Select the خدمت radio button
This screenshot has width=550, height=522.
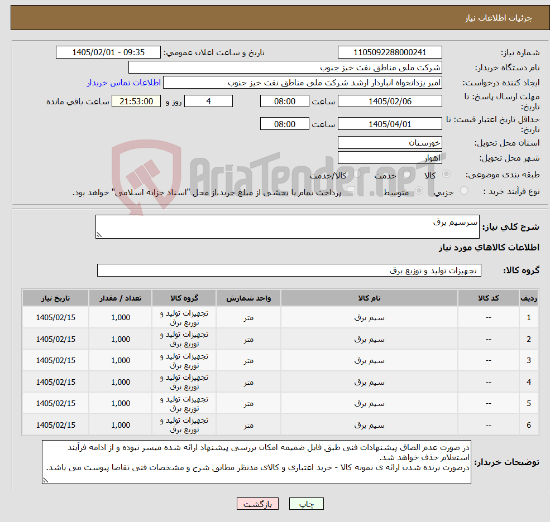point(407,174)
